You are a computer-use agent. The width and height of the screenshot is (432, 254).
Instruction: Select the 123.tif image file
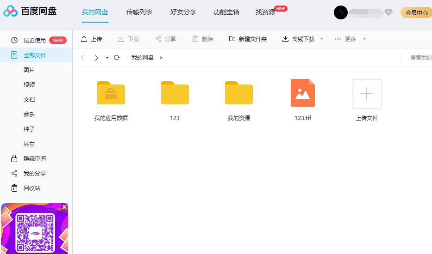point(303,93)
